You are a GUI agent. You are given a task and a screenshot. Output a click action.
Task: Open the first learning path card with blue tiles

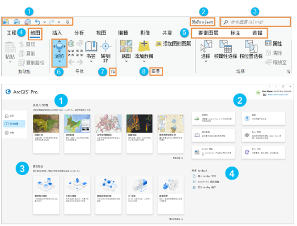tap(46, 195)
